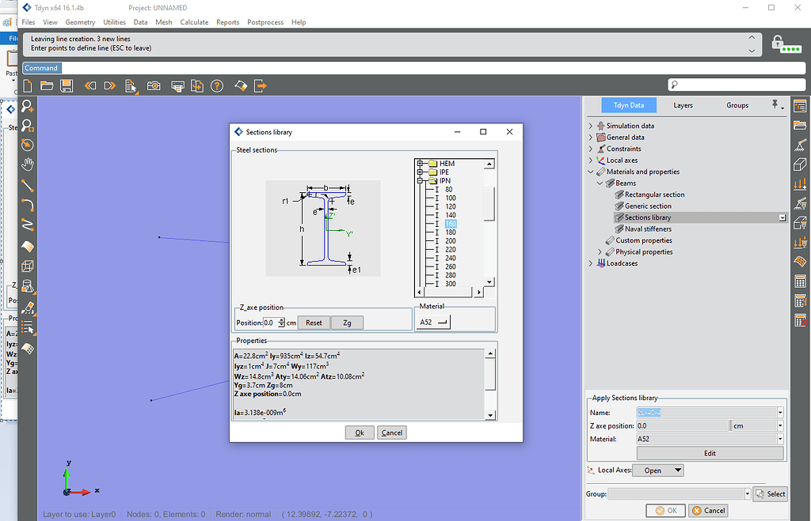The height and width of the screenshot is (521, 811).
Task: Select the Zoom in magnifier tool
Action: 28,106
